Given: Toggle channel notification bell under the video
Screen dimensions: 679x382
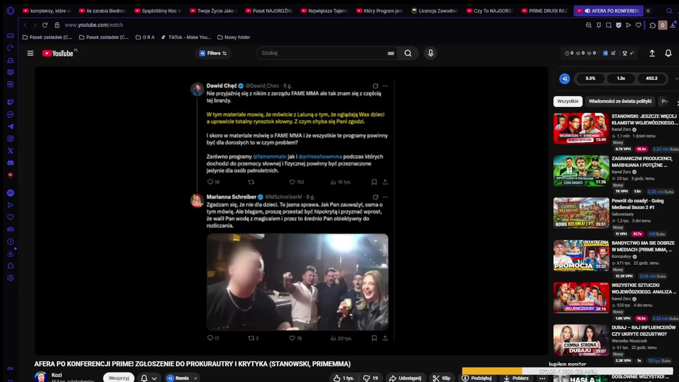Looking at the screenshot, I should [148, 378].
